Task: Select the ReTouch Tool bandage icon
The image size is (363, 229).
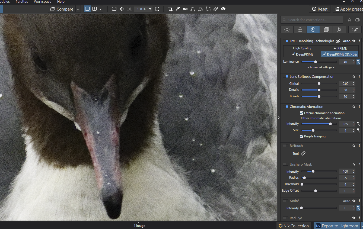Action: [303, 153]
